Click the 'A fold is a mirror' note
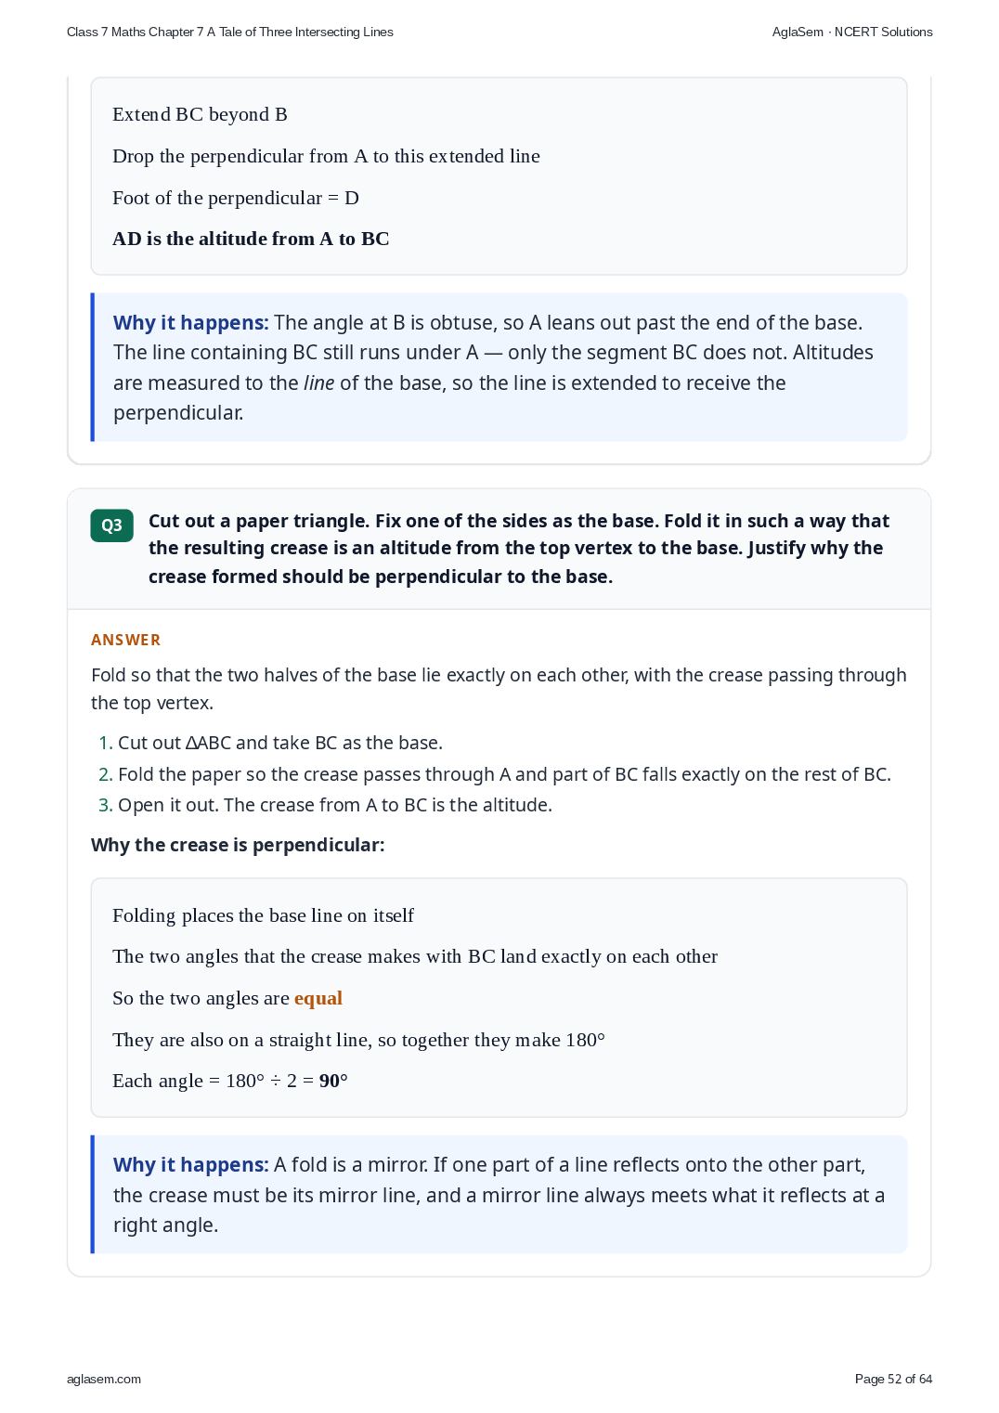 (x=499, y=1195)
